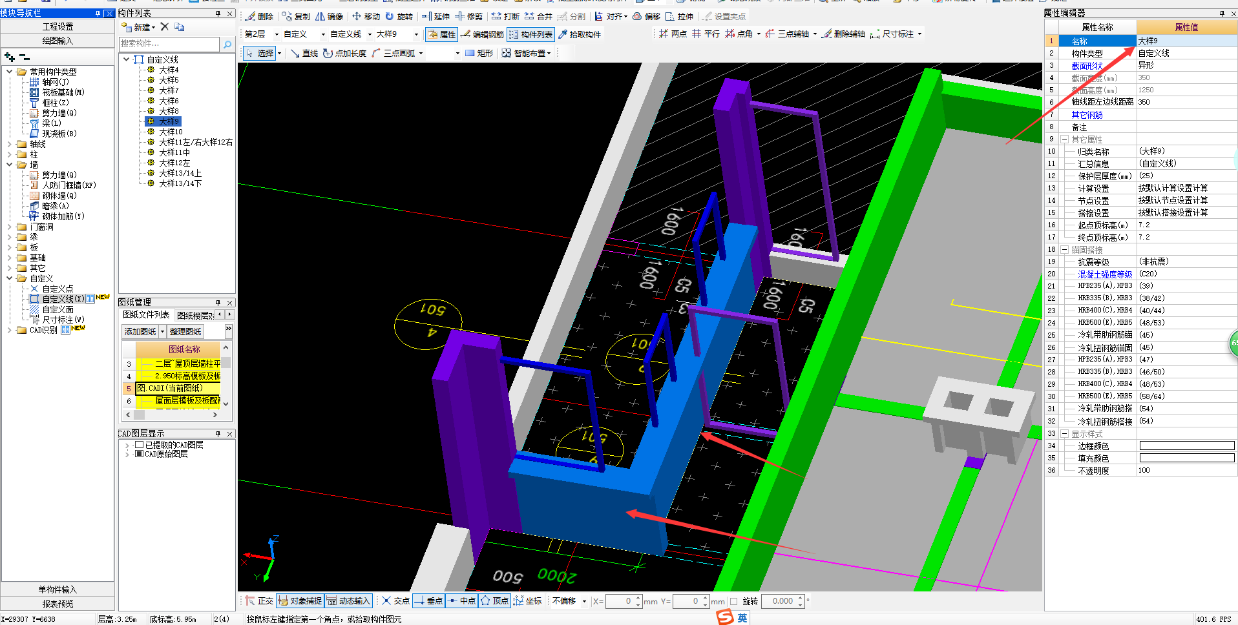Click delete X icon next to 新建
The width and height of the screenshot is (1238, 625).
[x=164, y=26]
